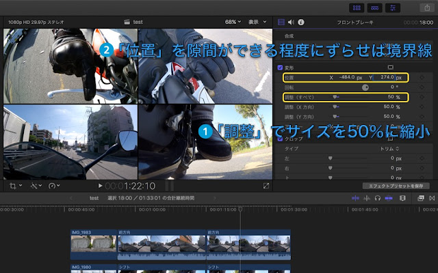Screen dimensions: 438x273
Task: Toggle the browser panel button
Action: [357, 8]
